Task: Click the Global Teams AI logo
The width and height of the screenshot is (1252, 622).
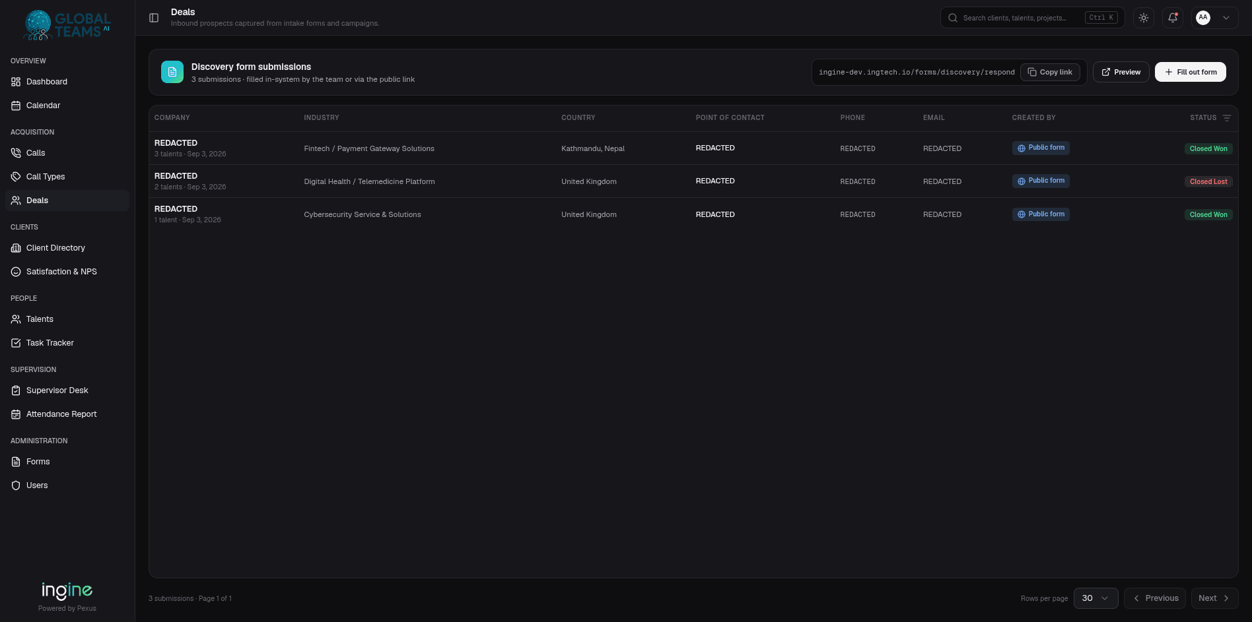Action: click(x=67, y=25)
